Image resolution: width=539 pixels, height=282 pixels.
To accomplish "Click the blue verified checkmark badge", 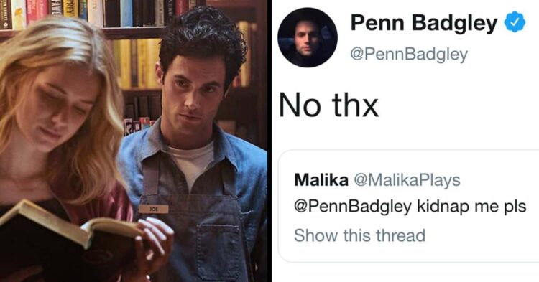I will [515, 22].
